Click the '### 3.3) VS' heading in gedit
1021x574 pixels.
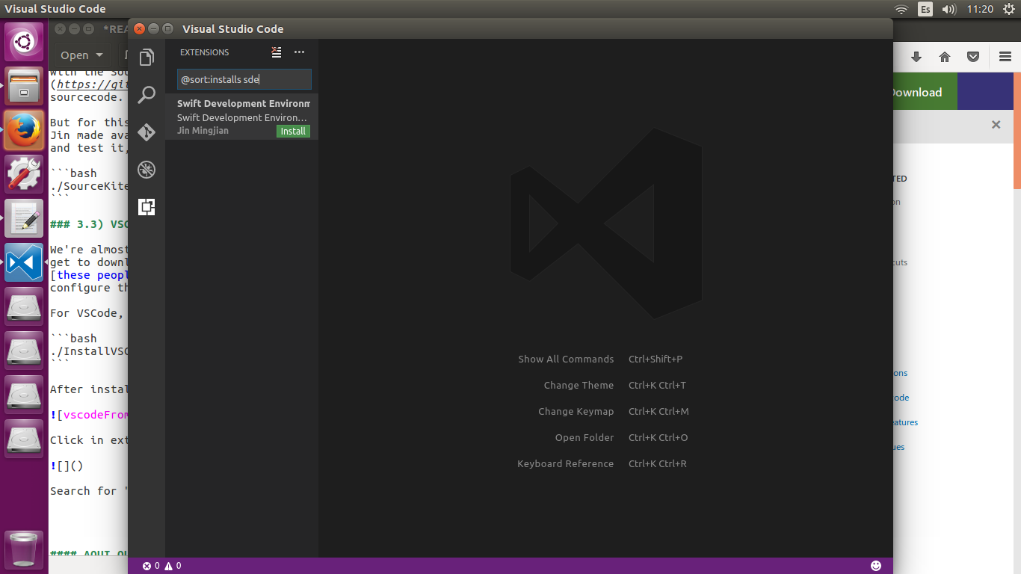point(88,224)
